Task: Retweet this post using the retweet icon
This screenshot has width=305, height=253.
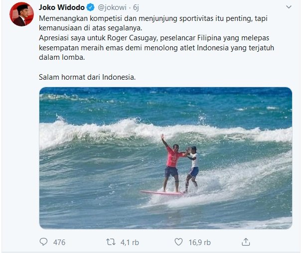Action: (x=111, y=242)
